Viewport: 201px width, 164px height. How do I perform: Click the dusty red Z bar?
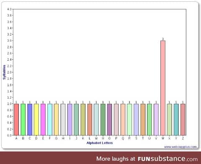(183, 120)
